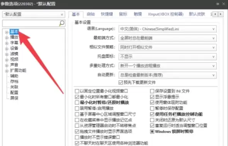Focus the settings search input field
228x146 pixels.
pyautogui.click(x=30, y=23)
